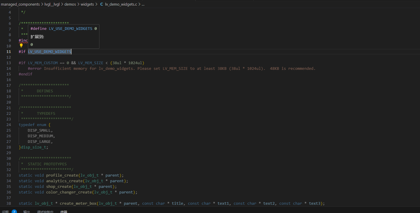Click typedef enum on line 24
The image size is (420, 213).
tap(32, 125)
